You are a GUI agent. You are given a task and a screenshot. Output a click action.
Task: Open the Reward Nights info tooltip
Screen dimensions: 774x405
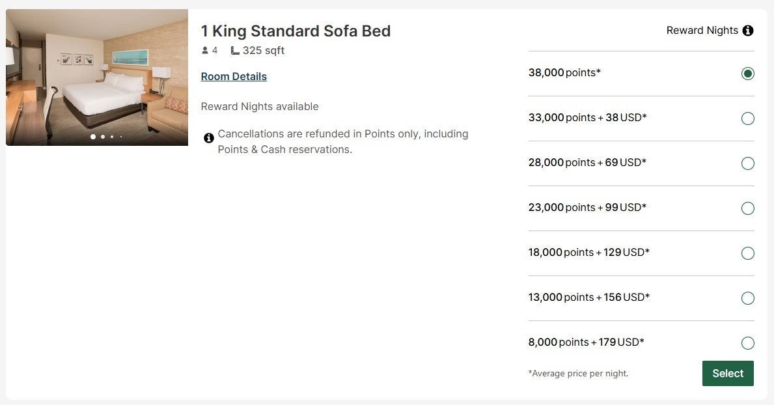747,30
